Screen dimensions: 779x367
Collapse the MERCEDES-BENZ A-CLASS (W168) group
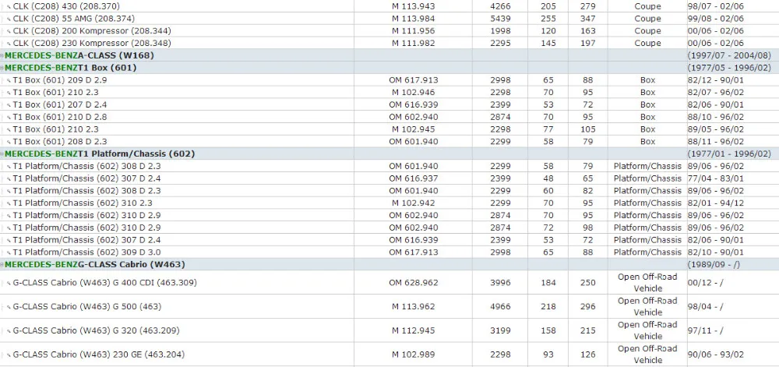[x=2, y=55]
